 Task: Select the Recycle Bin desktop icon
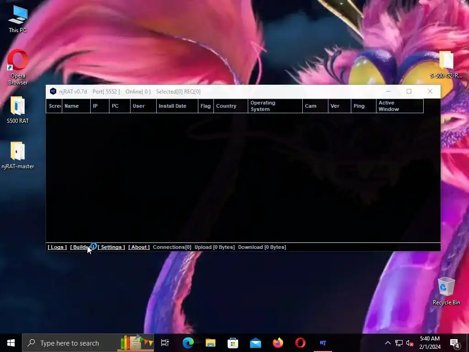tap(446, 291)
